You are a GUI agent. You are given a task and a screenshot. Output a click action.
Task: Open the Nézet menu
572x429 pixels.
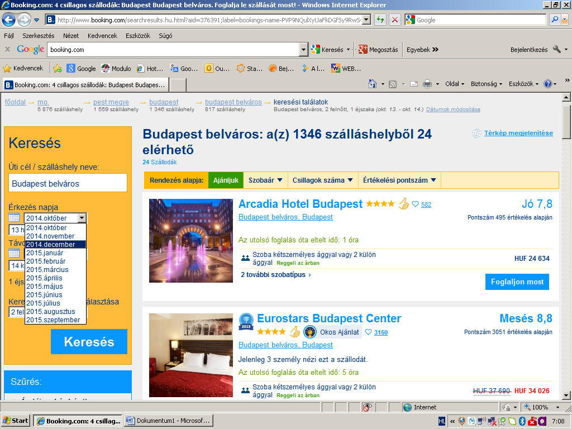pyautogui.click(x=71, y=35)
